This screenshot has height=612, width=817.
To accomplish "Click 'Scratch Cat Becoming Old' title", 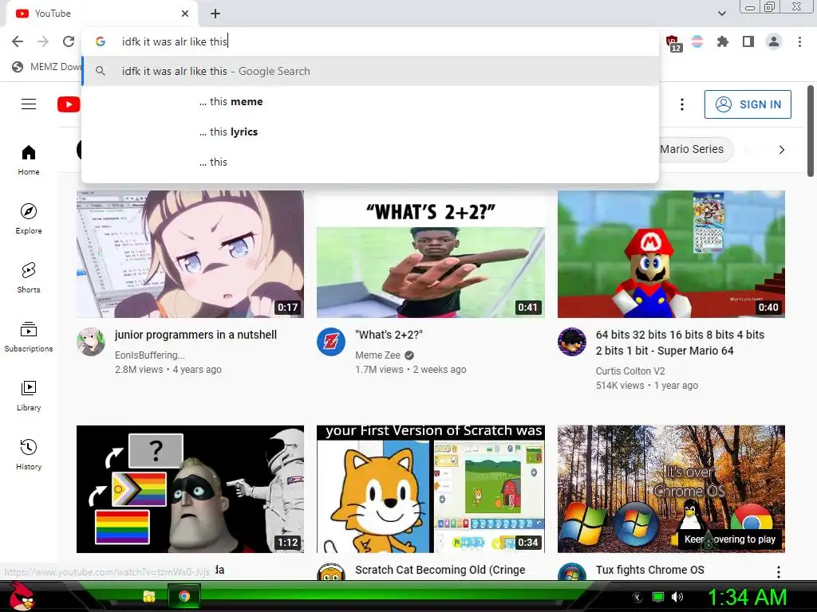I will [x=440, y=570].
